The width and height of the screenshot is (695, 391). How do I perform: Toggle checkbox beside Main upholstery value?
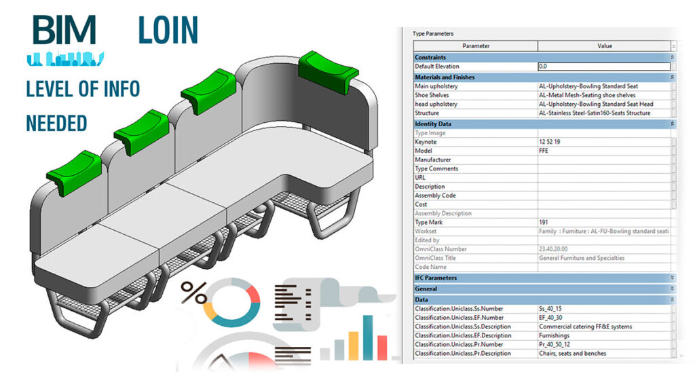673,87
